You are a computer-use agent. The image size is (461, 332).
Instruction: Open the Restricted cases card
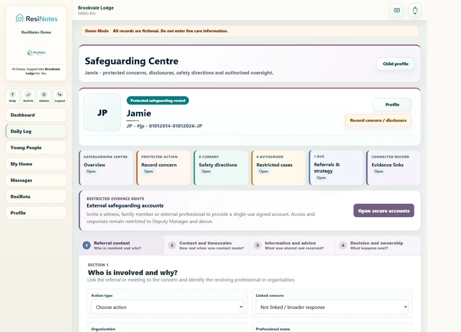[278, 168]
